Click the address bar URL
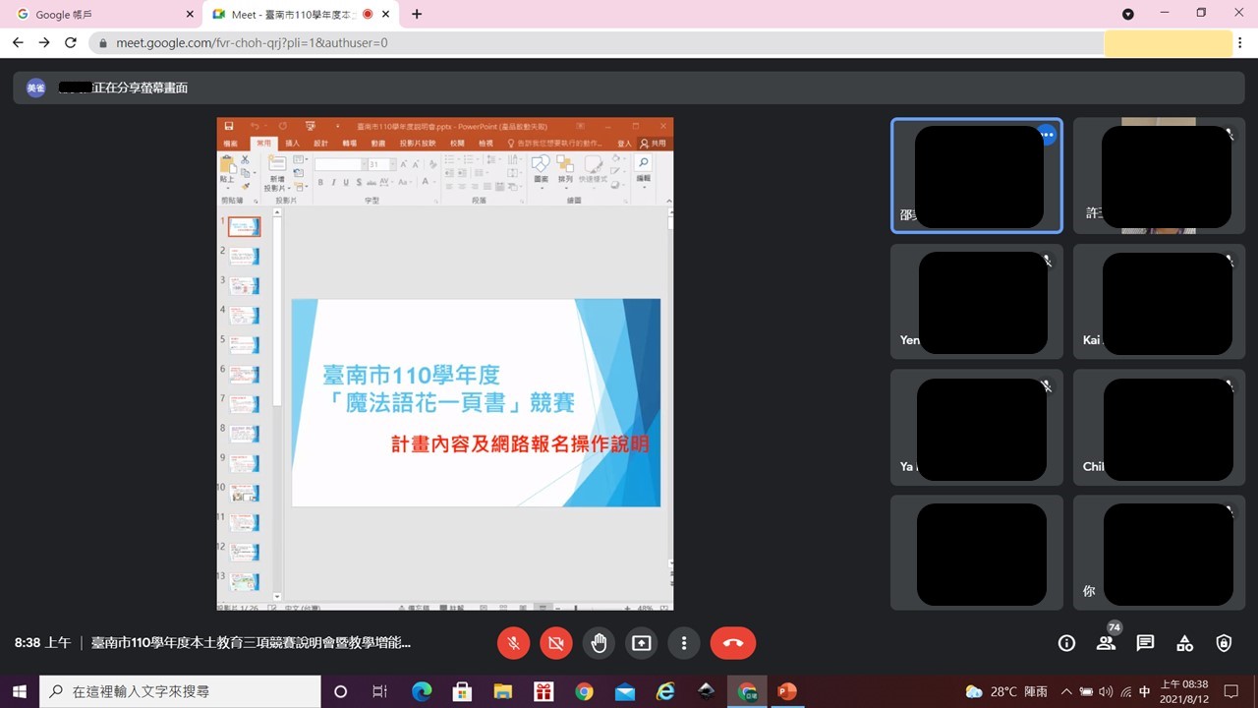 [x=393, y=43]
